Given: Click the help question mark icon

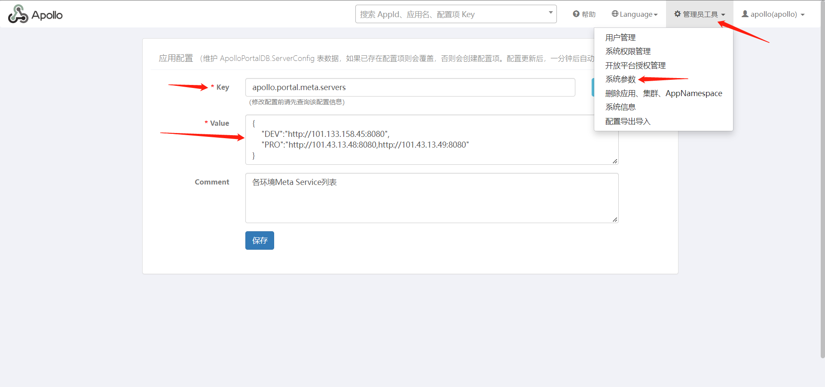Looking at the screenshot, I should [x=576, y=14].
